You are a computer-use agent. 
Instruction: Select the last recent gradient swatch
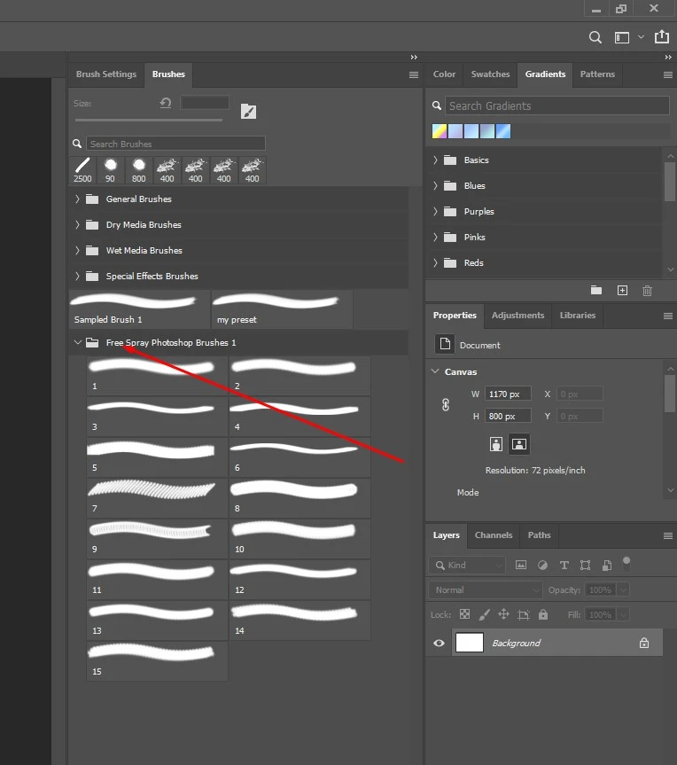click(x=503, y=131)
